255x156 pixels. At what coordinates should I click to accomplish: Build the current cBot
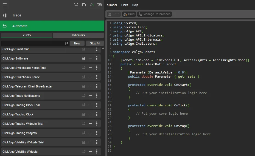pyautogui.click(x=129, y=14)
